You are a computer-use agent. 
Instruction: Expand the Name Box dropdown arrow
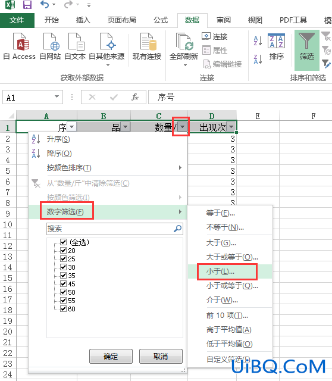[x=57, y=96]
